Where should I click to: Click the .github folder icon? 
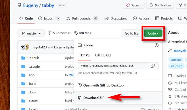pyautogui.click(x=23, y=58)
